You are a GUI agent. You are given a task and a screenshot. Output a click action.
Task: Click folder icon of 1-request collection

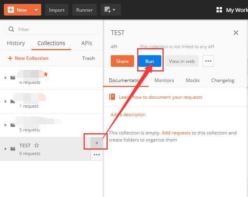(x=13, y=101)
